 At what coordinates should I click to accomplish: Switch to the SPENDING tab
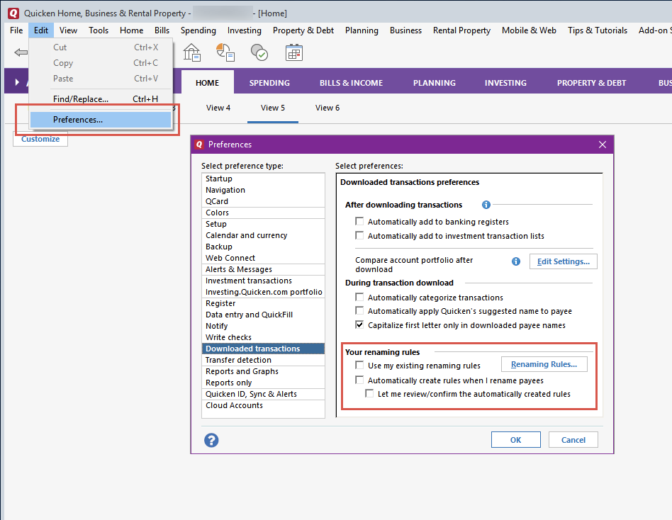point(269,82)
